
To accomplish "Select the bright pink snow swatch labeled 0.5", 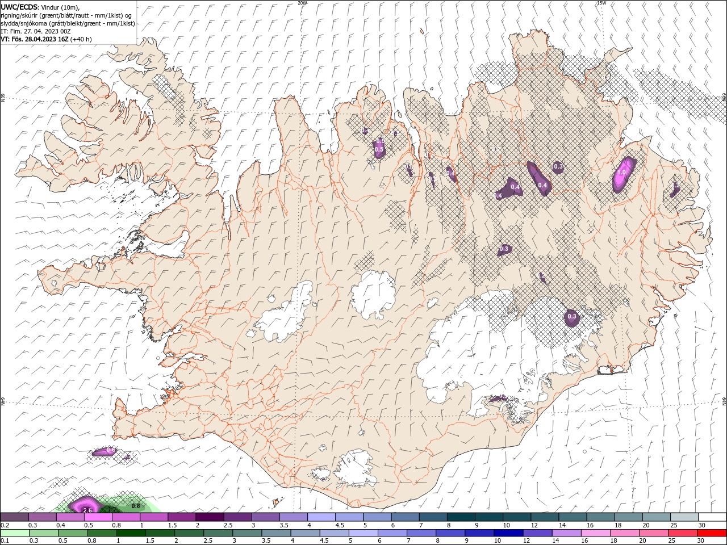I will tap(98, 517).
